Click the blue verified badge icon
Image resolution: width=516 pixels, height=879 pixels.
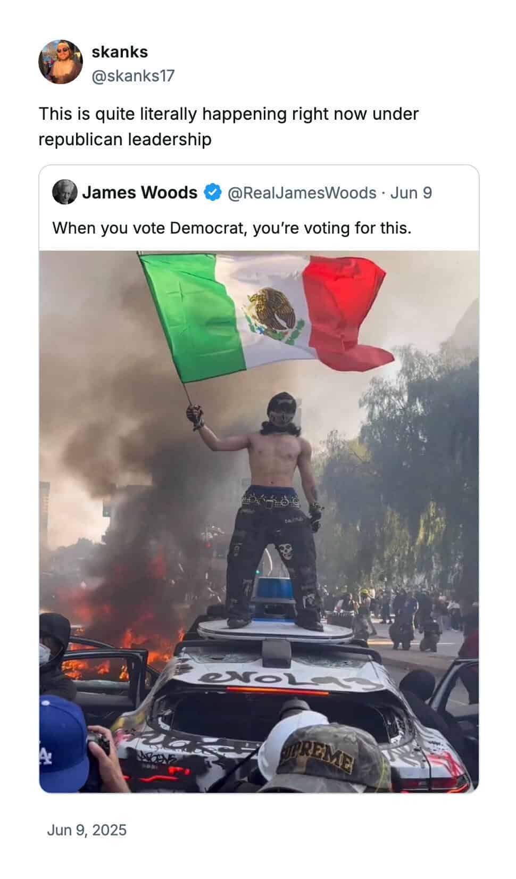pyautogui.click(x=213, y=192)
